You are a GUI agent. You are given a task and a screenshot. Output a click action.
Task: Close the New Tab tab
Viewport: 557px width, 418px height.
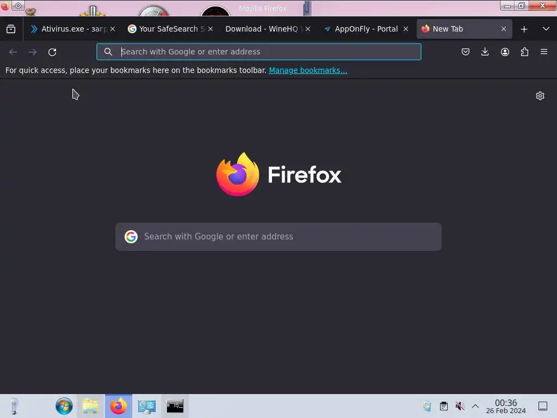point(503,29)
